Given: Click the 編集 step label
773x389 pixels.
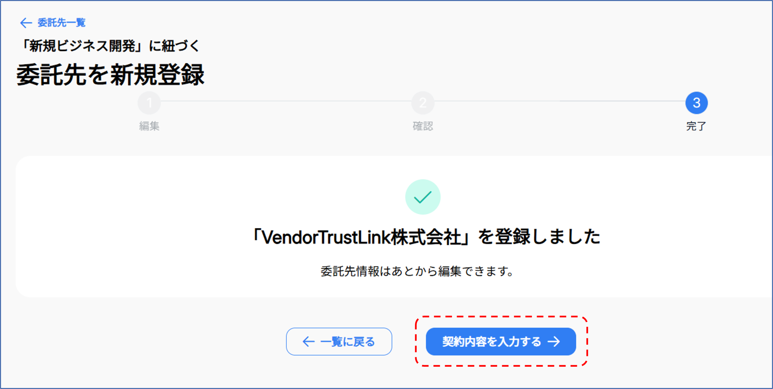Looking at the screenshot, I should 149,126.
